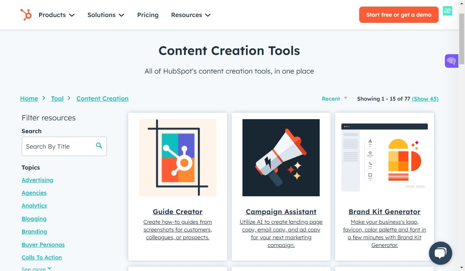Open the Guide Creator image thumbnail

point(177,157)
